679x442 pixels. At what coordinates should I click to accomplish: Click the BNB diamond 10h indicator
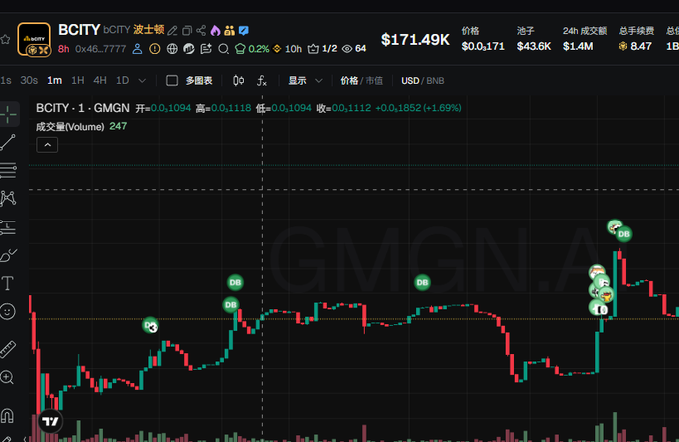tap(287, 49)
